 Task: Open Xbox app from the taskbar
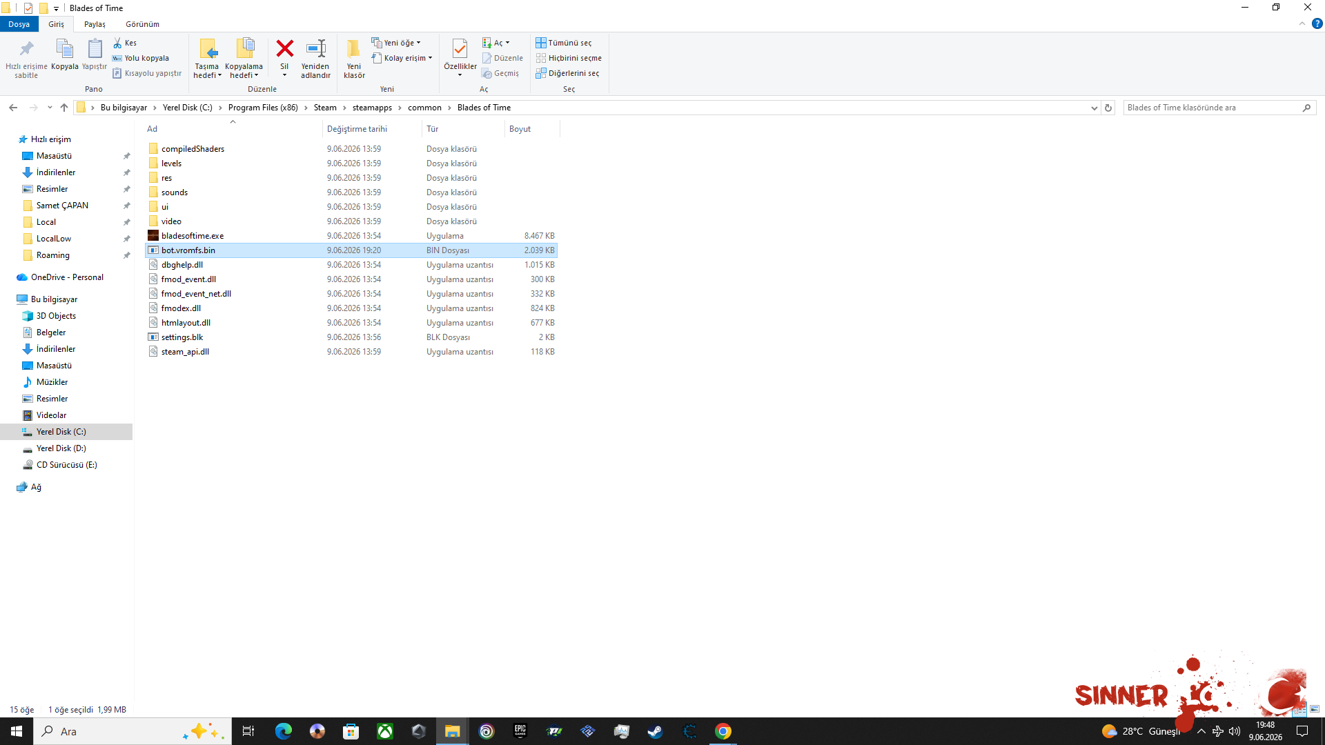click(x=384, y=731)
